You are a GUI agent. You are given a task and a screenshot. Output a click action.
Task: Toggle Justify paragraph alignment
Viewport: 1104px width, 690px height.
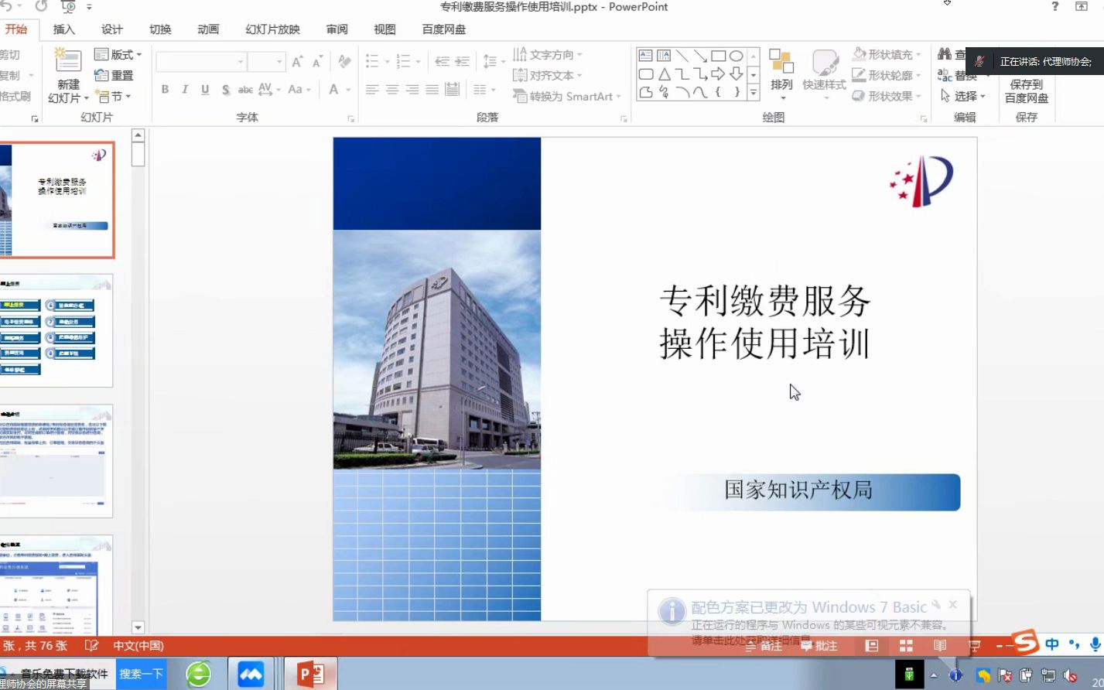432,90
